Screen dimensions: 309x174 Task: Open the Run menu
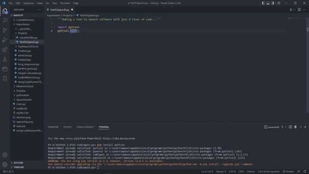point(55,3)
